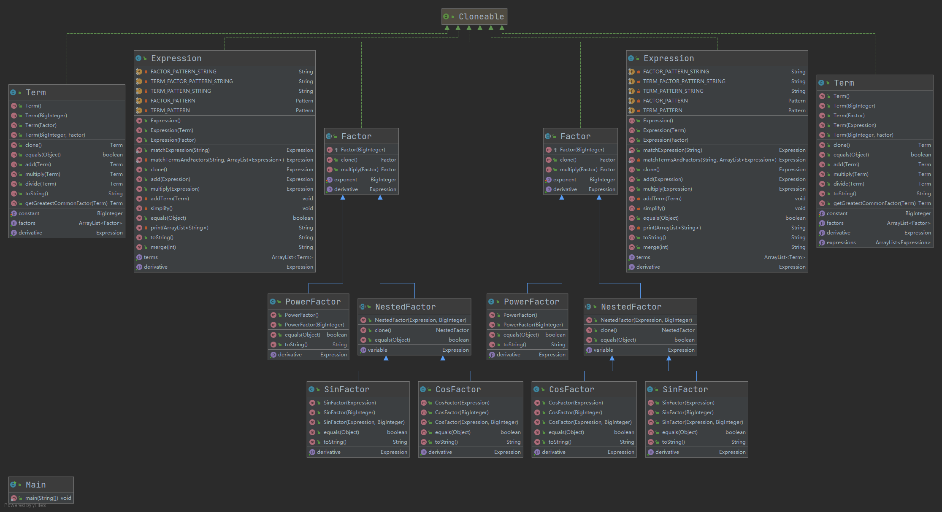Image resolution: width=942 pixels, height=512 pixels.
Task: Click the class icon of the left Term node
Action: point(13,92)
